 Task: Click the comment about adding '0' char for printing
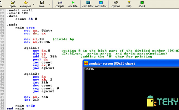tap(116, 57)
